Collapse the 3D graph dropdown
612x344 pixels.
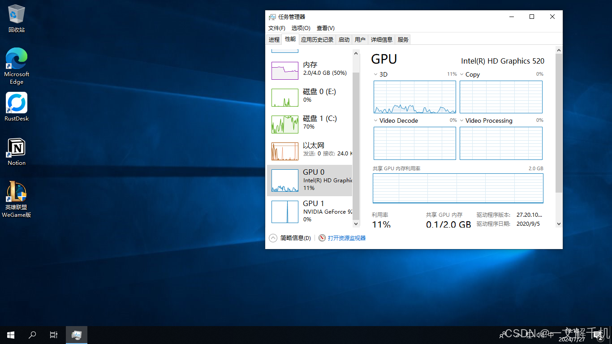click(375, 74)
